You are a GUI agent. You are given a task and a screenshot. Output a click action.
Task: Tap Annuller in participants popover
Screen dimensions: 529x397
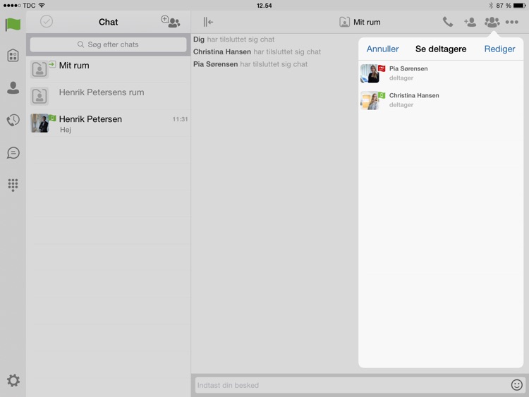[382, 49]
